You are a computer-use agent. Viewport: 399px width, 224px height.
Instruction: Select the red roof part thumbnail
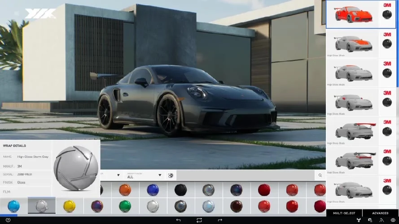353,73
